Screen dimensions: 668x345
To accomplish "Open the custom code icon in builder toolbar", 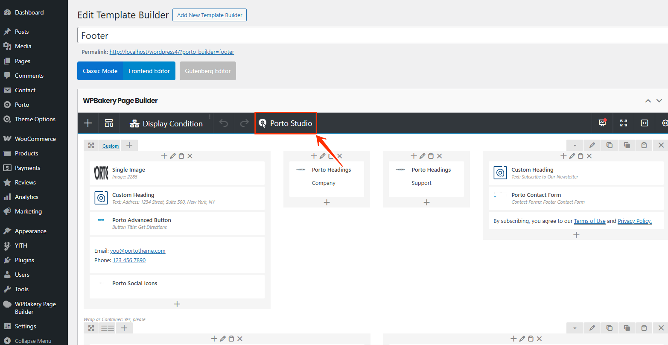I will 645,123.
